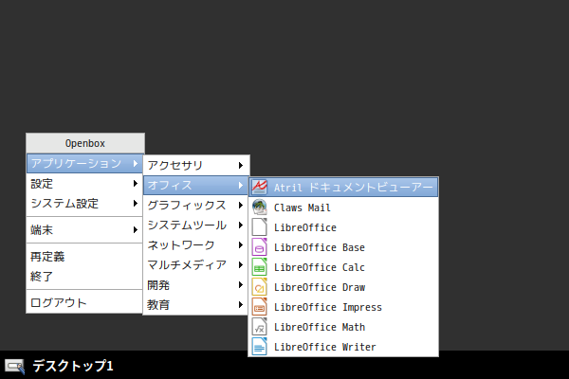
Task: Expand the マルチメディア submenu arrow
Action: coord(241,264)
